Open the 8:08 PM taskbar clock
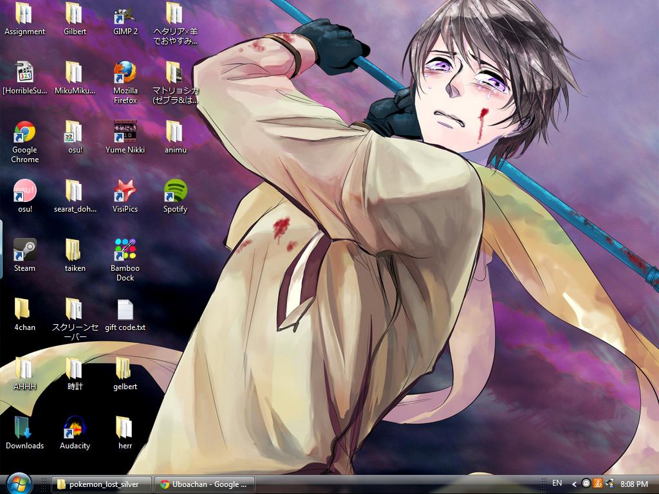The width and height of the screenshot is (659, 494). point(634,484)
